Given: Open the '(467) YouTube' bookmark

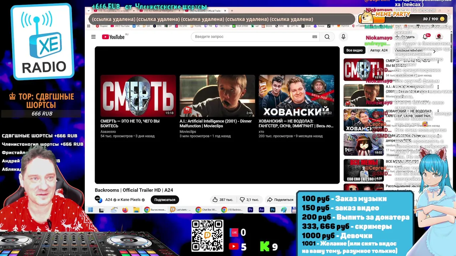Looking at the screenshot, I should pyautogui.click(x=120, y=26).
